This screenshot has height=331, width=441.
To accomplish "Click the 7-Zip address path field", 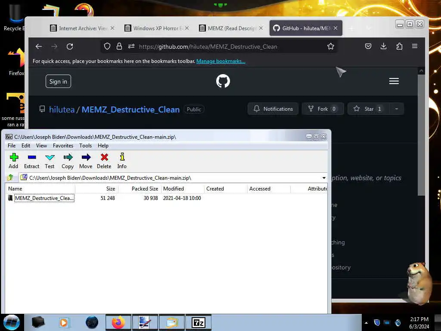I will pos(173,178).
